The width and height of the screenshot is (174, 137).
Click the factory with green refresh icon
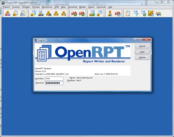click(74, 13)
